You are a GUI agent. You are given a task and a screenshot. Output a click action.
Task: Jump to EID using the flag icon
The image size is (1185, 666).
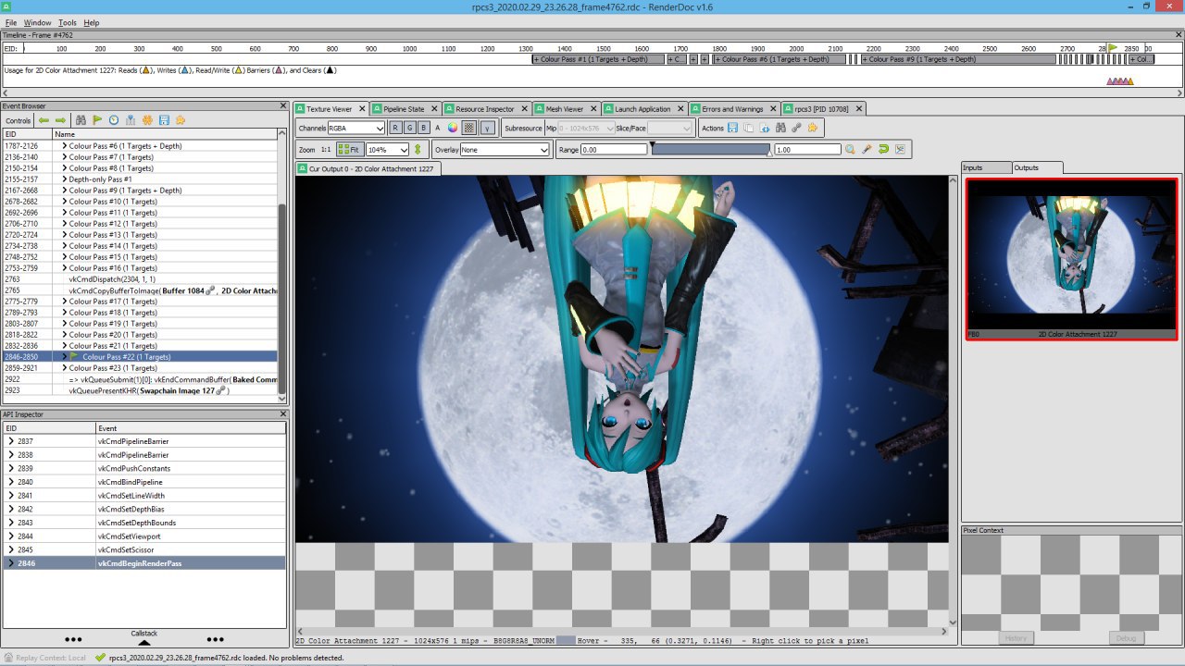[x=97, y=120]
